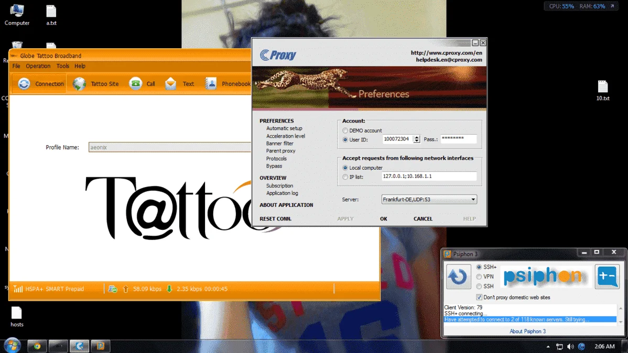Open Banner filter preferences

coord(279,144)
